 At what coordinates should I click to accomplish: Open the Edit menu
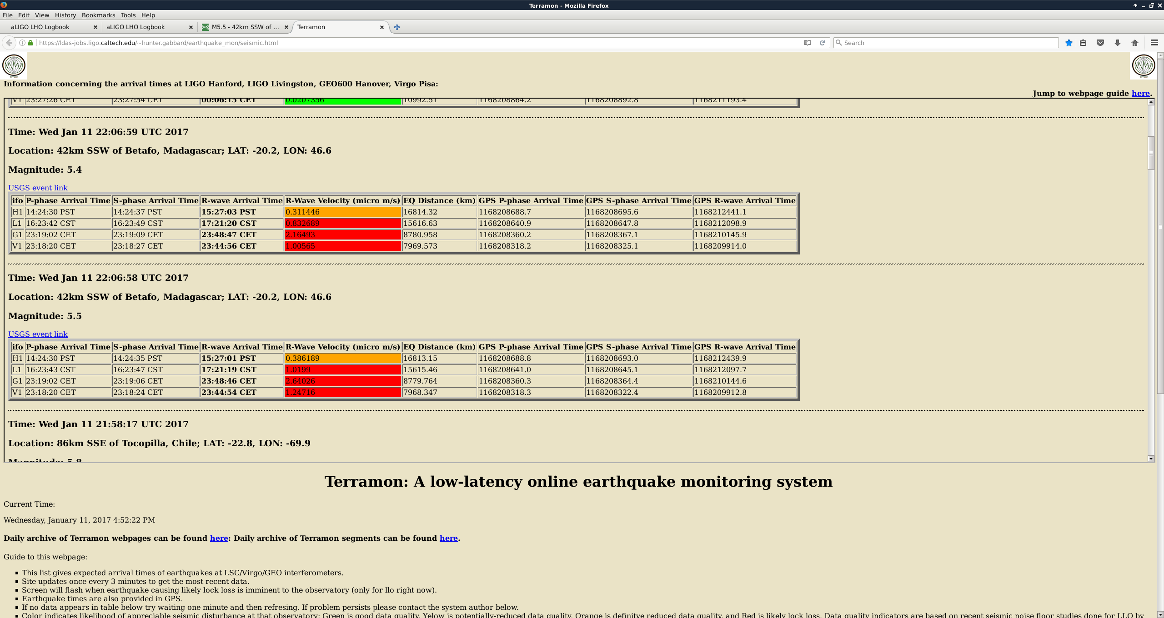tap(24, 15)
